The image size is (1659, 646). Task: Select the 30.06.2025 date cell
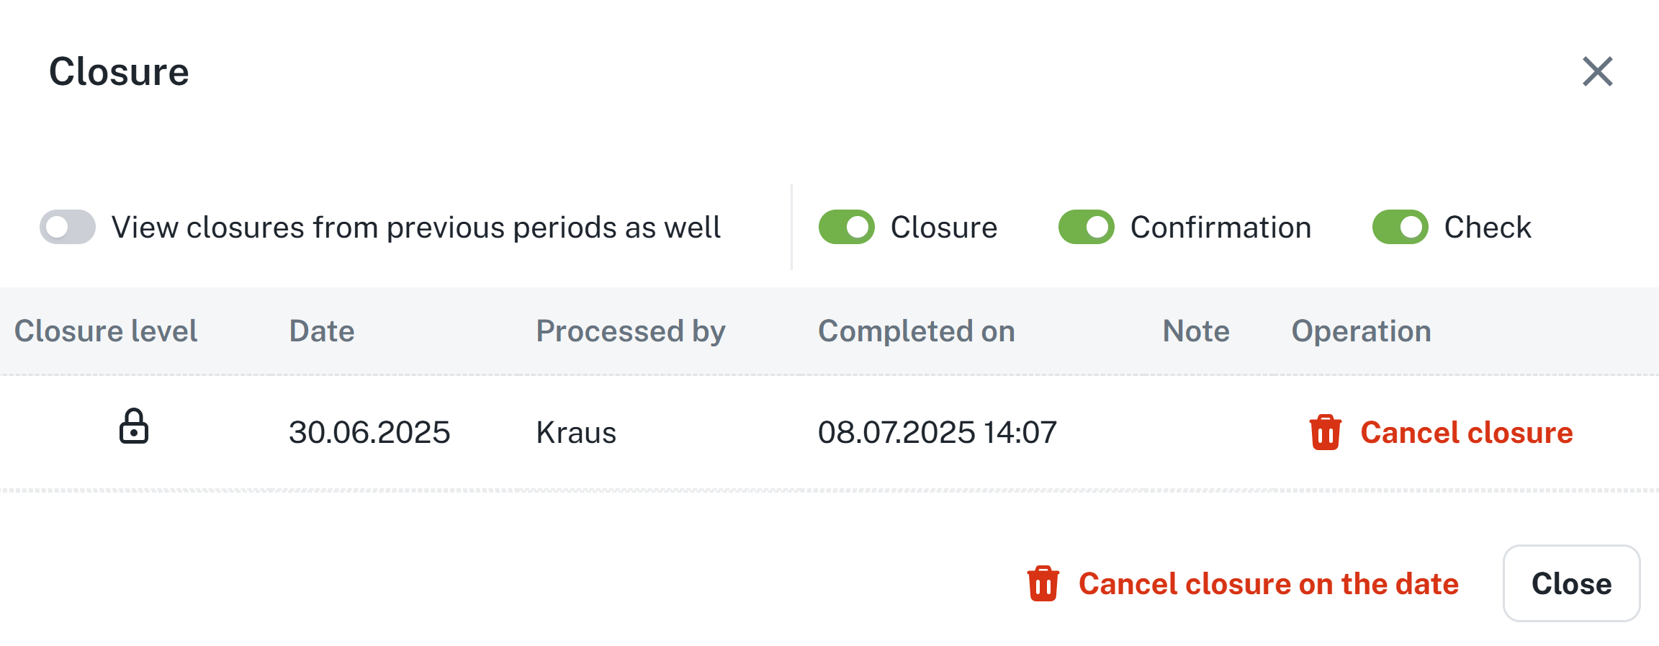369,433
